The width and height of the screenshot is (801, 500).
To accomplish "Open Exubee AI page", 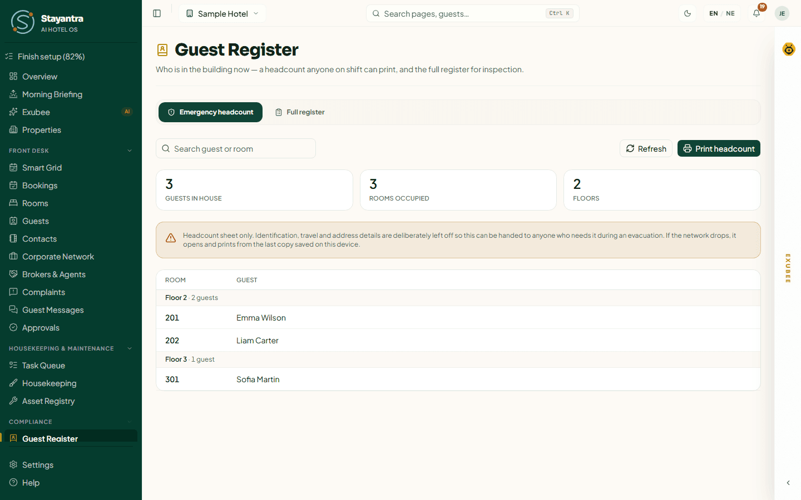I will point(71,112).
